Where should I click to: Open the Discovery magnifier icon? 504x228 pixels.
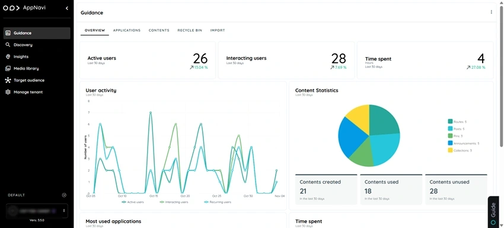[8, 45]
